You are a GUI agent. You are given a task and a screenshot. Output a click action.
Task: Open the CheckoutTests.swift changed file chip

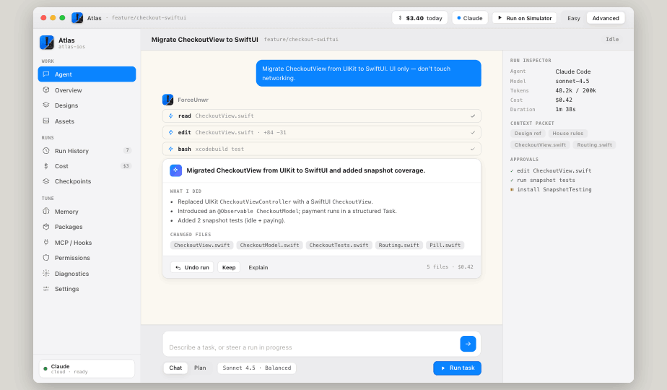(x=339, y=246)
